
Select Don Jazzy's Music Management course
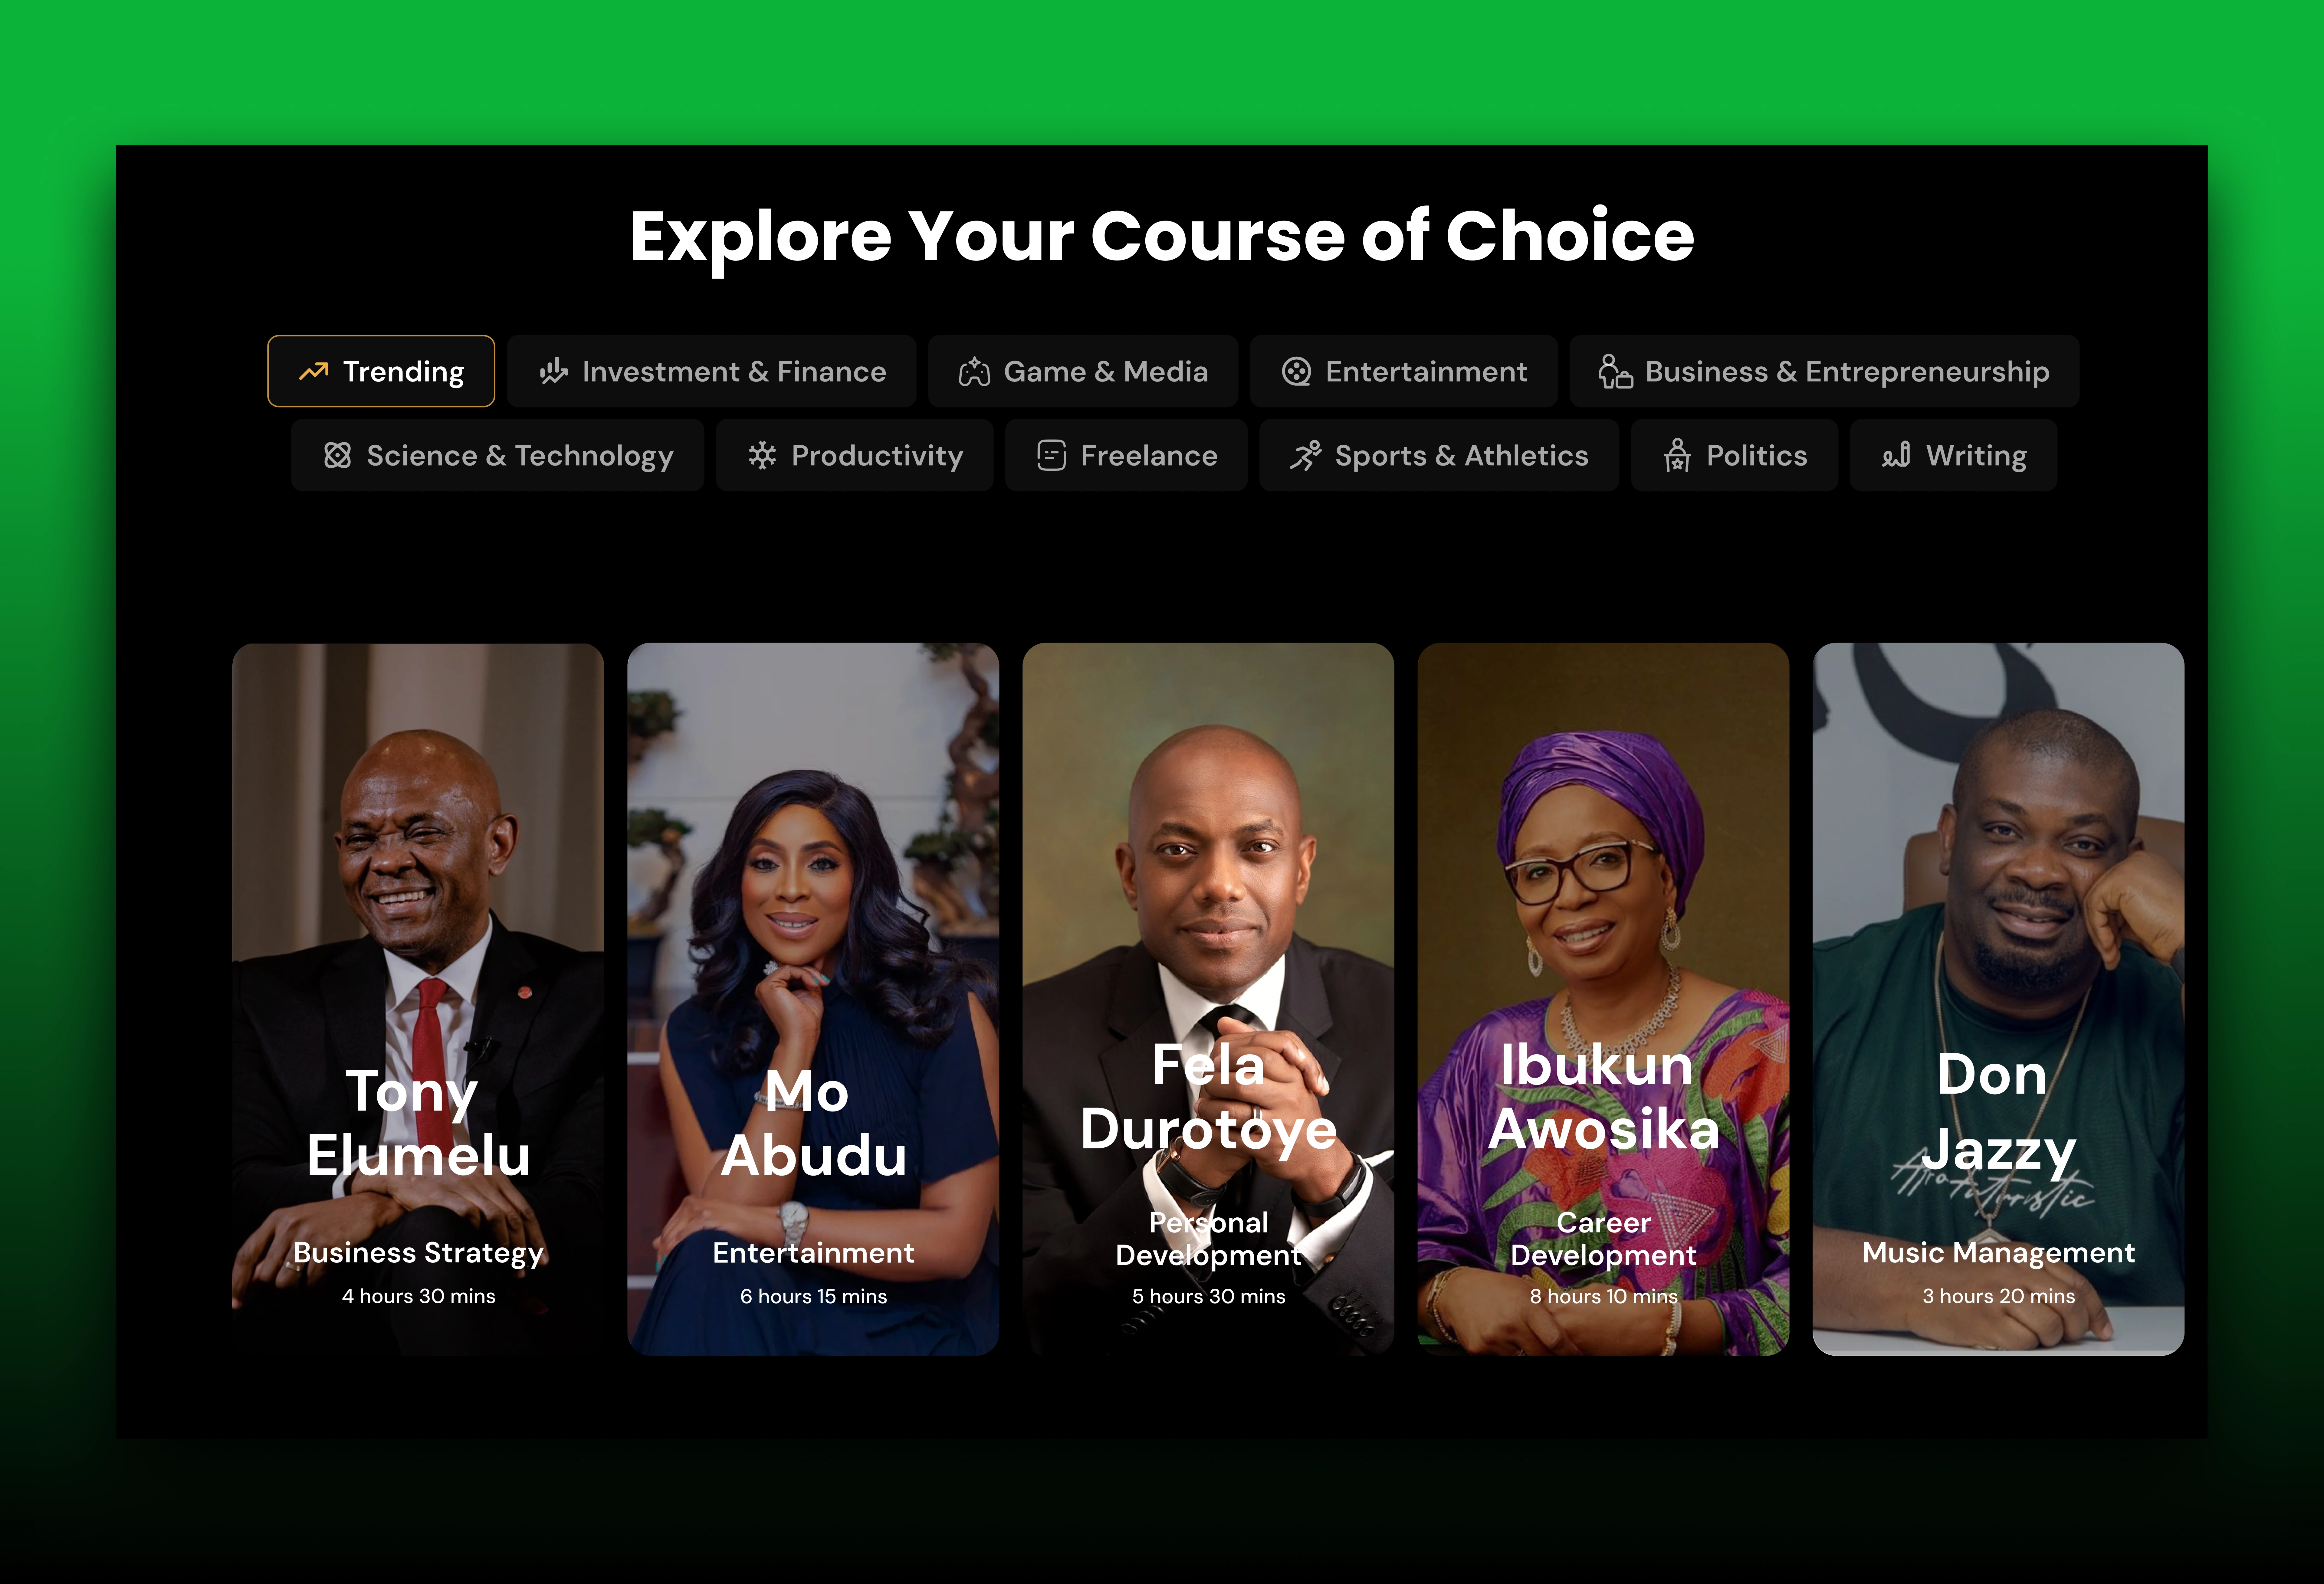1998,999
